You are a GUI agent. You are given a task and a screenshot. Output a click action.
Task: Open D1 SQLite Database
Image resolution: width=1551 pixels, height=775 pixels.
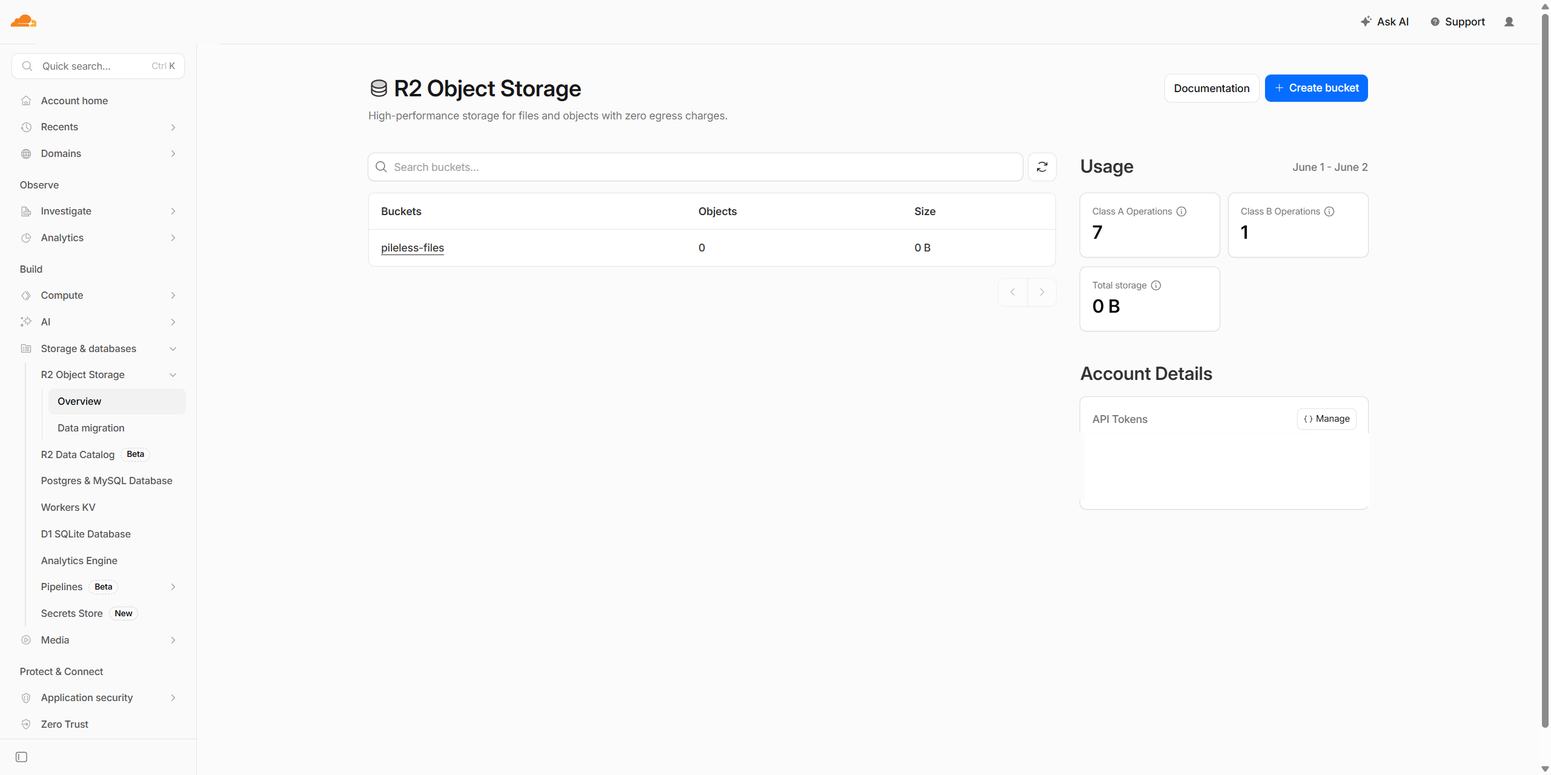85,534
